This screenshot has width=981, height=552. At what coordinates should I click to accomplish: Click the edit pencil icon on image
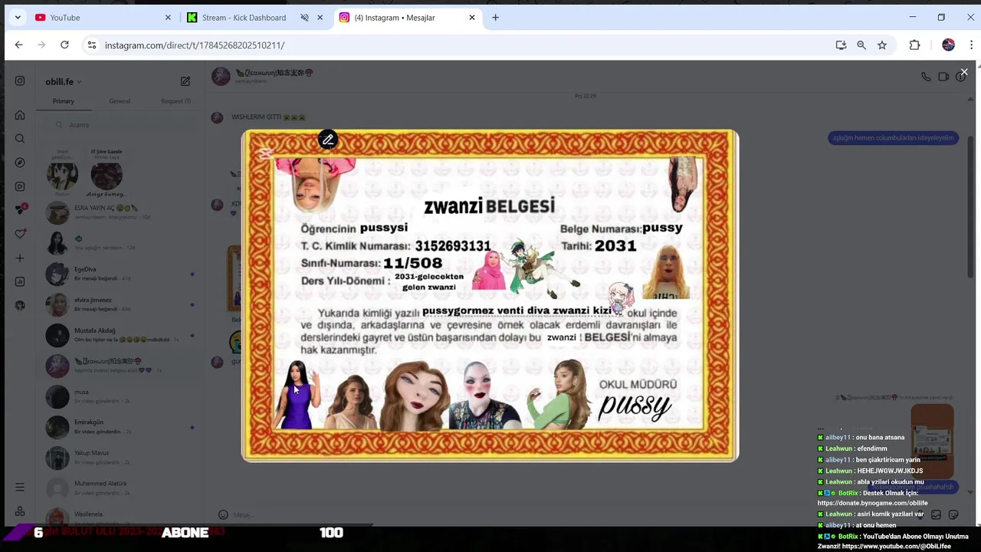[x=328, y=140]
